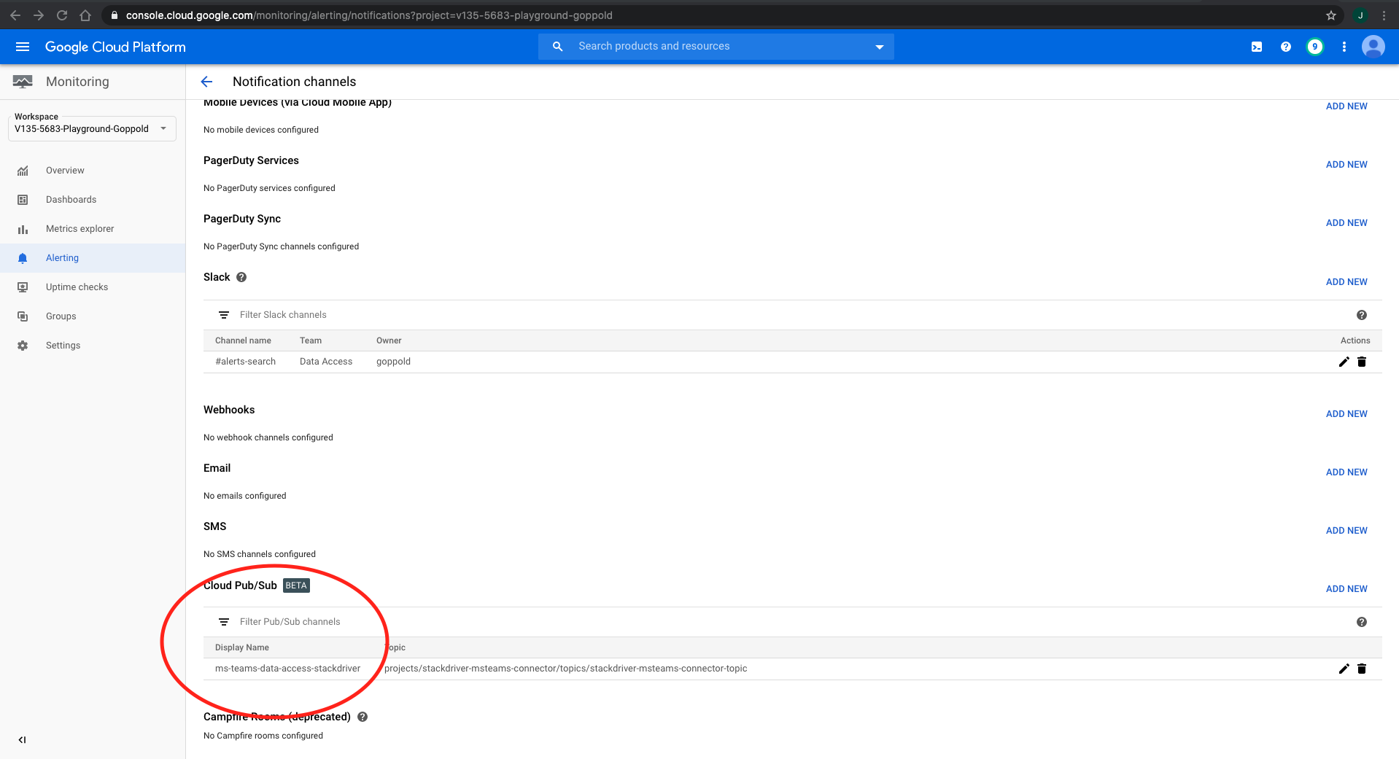The height and width of the screenshot is (759, 1399).
Task: Click the Monitoring product icon
Action: [x=23, y=82]
